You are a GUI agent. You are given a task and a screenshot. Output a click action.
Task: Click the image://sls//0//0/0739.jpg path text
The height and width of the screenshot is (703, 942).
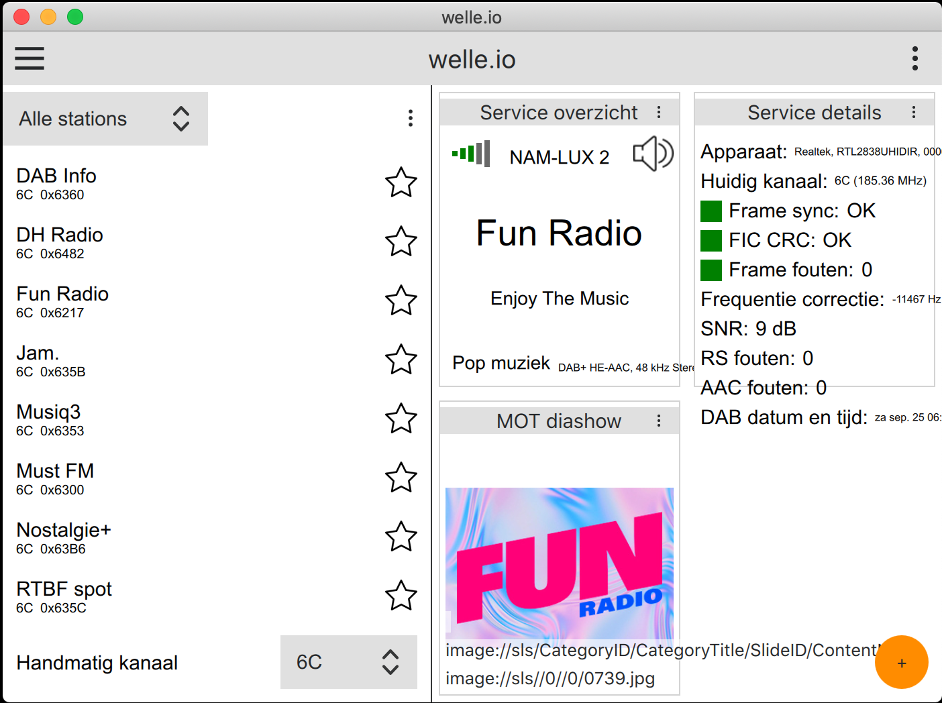click(x=550, y=678)
